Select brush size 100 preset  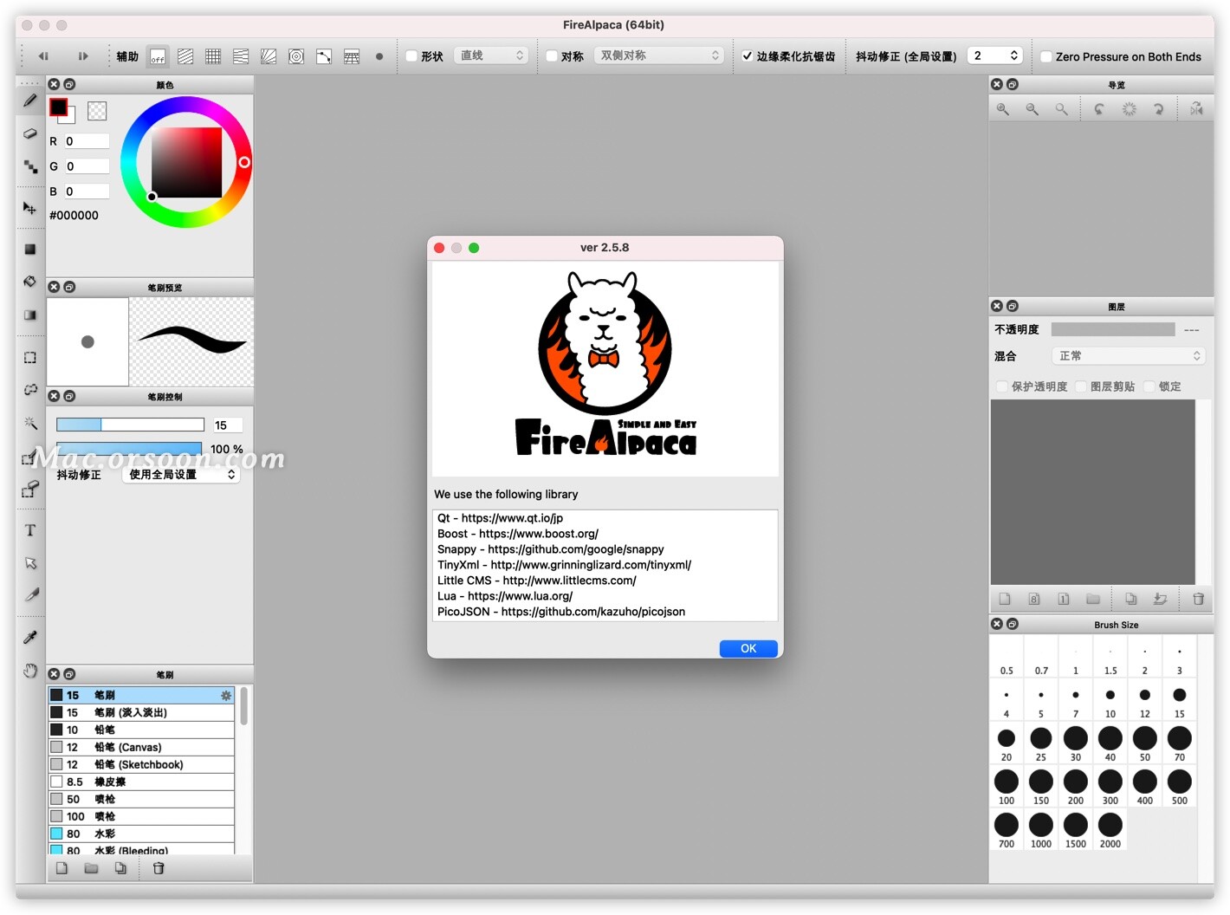tap(1007, 788)
